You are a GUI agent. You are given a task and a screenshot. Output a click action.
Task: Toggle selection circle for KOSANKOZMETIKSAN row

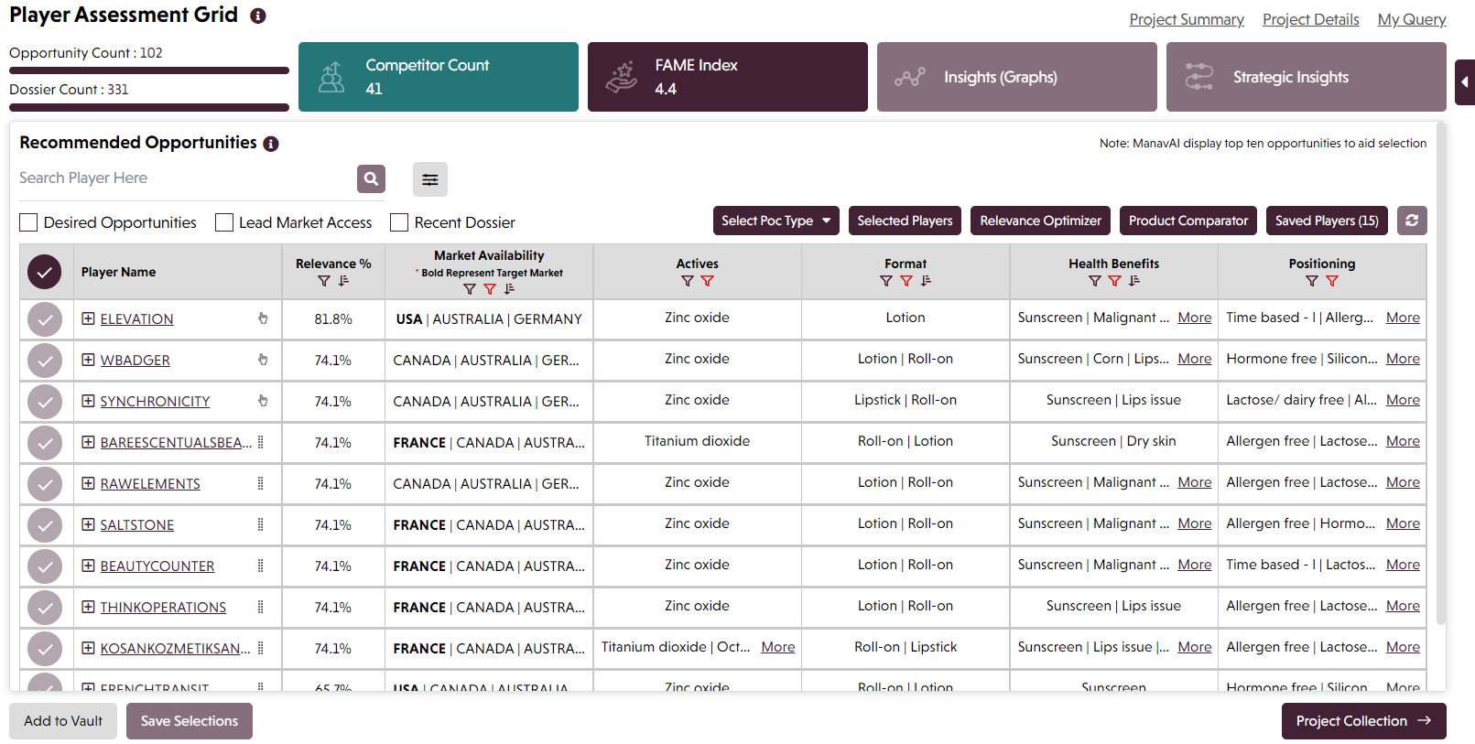tap(44, 649)
